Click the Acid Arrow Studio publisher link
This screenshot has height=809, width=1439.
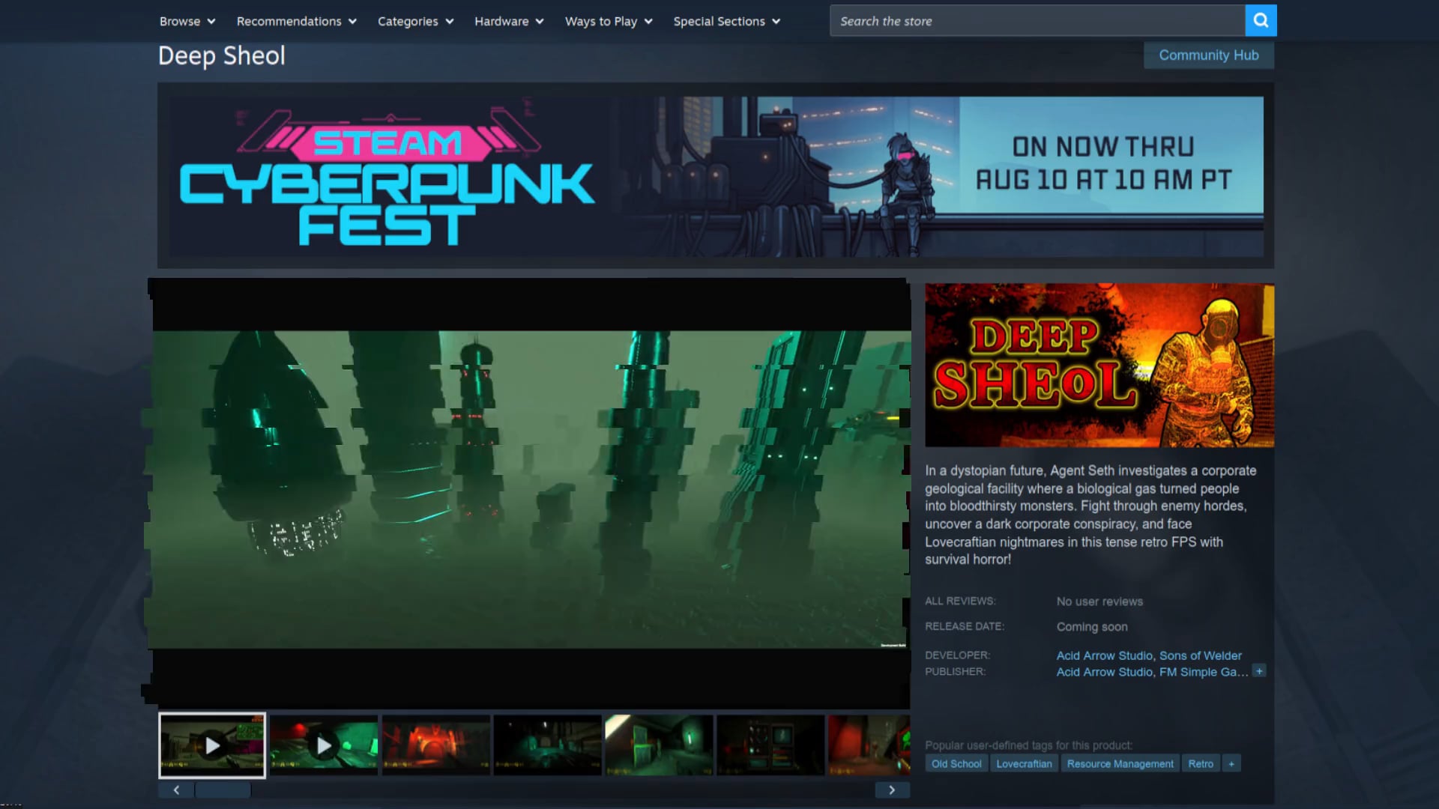click(1104, 672)
